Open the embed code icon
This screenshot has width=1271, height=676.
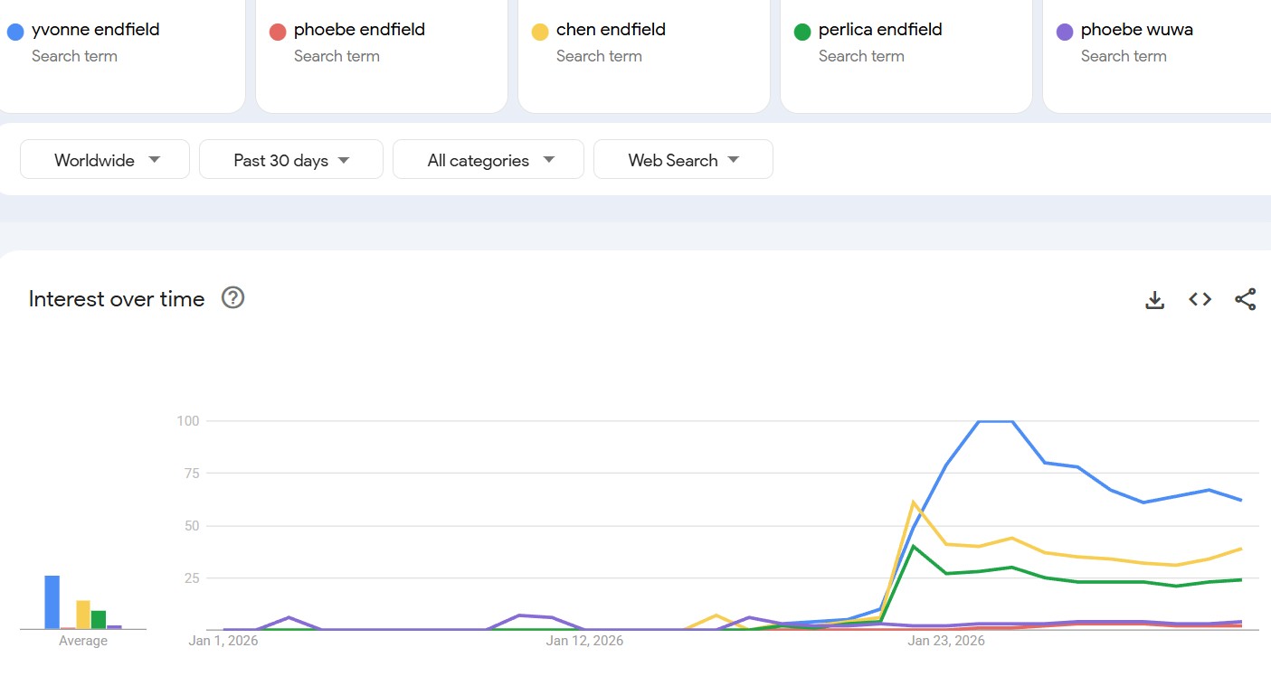coord(1200,299)
